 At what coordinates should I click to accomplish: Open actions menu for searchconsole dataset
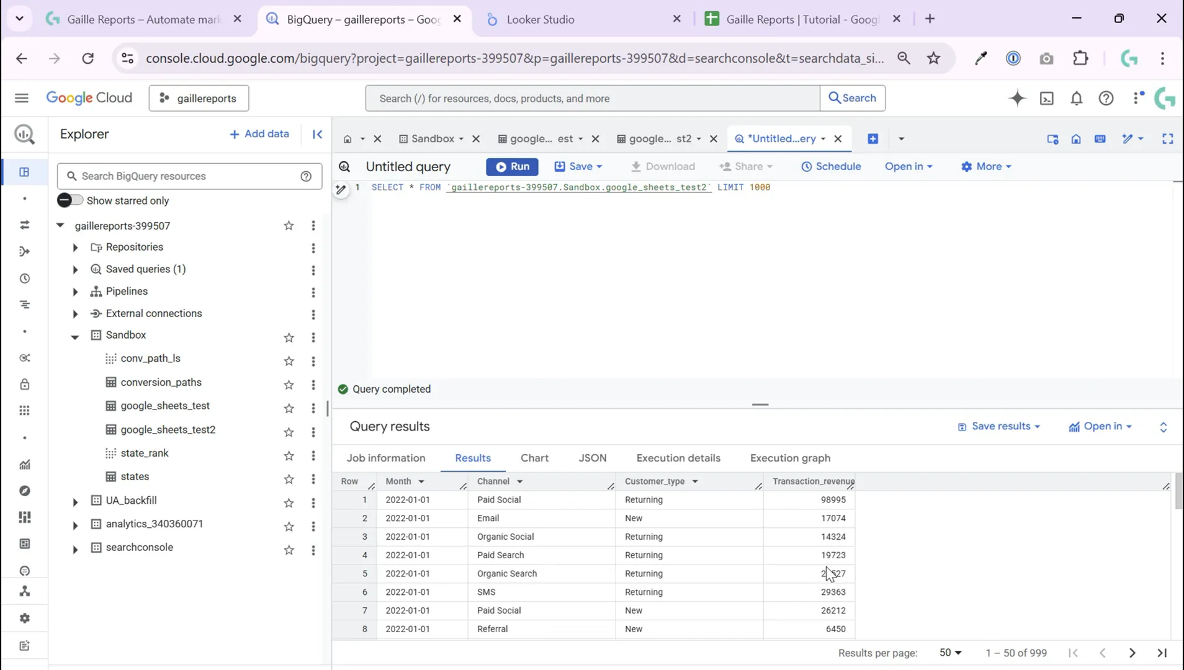[313, 550]
